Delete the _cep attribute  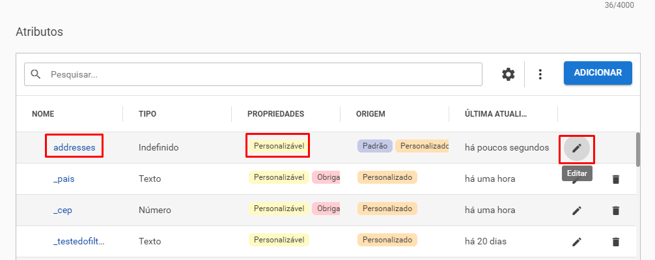[615, 210]
